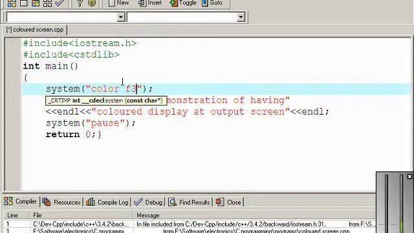
Task: Click the "coloured display at output screen" string
Action: (x=191, y=111)
